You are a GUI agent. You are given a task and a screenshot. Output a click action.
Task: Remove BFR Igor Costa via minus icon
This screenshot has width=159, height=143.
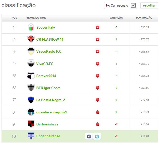click(x=98, y=88)
